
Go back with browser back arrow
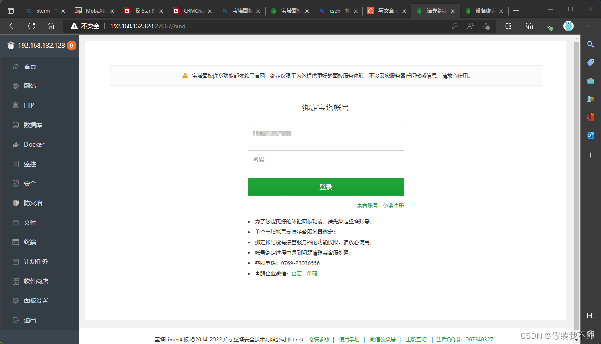tap(13, 26)
